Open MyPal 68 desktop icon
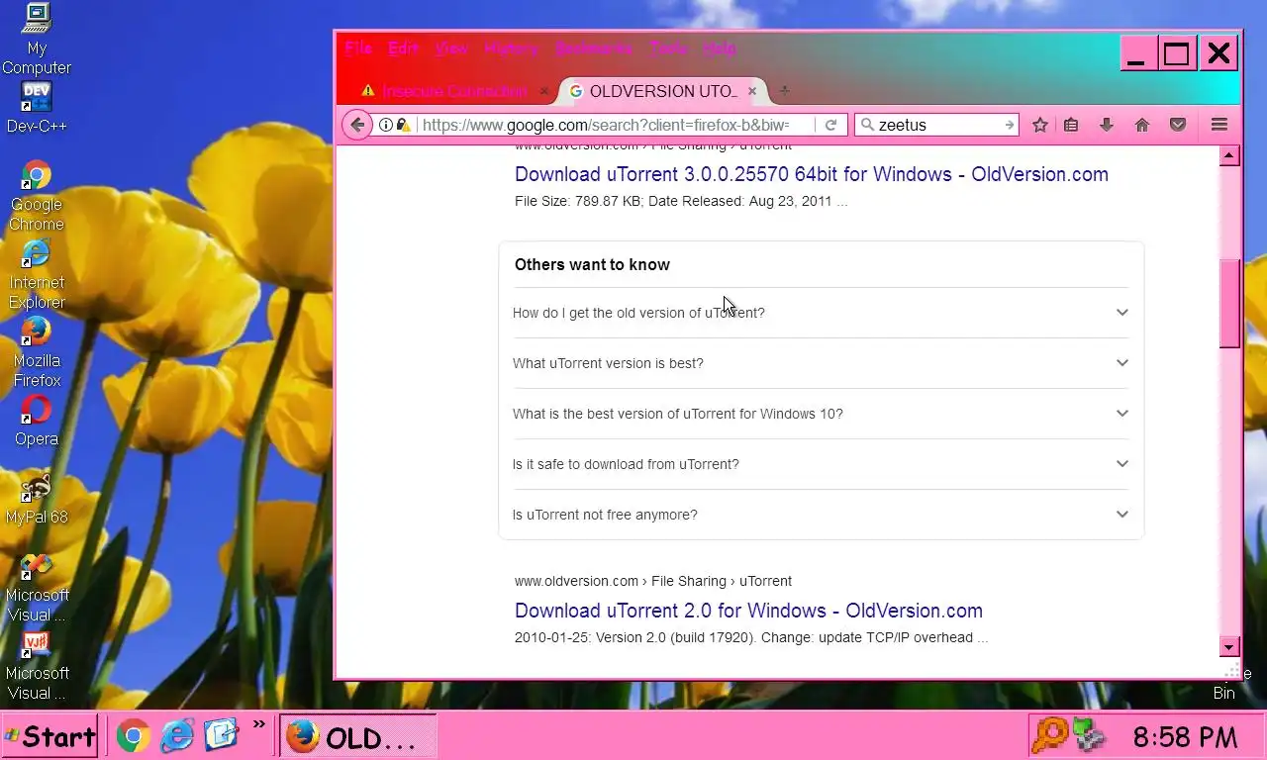The height and width of the screenshot is (760, 1267). 37,499
